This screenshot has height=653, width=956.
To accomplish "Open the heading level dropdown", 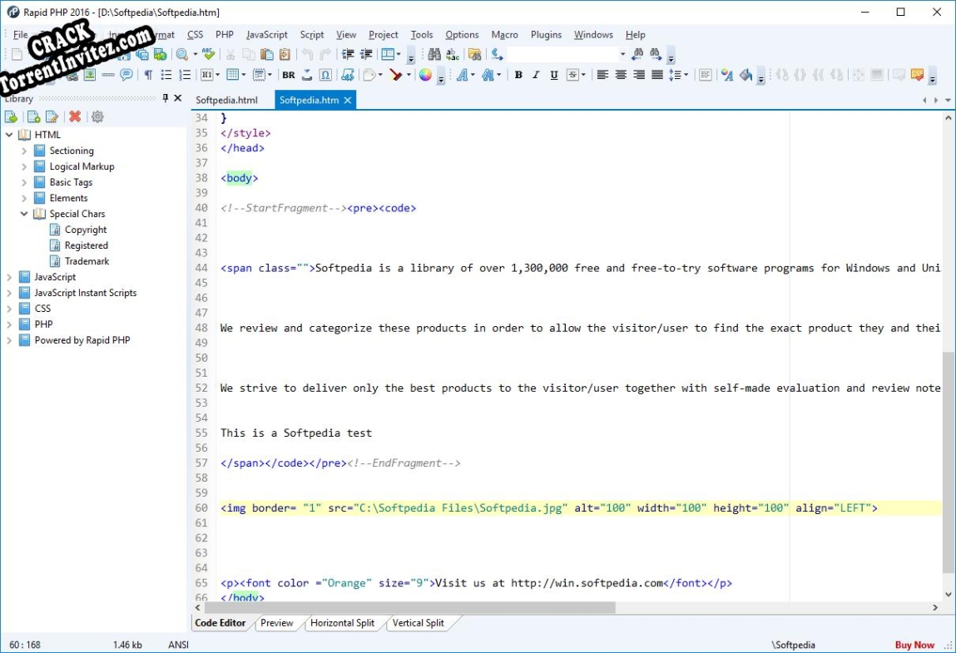I will tap(216, 75).
